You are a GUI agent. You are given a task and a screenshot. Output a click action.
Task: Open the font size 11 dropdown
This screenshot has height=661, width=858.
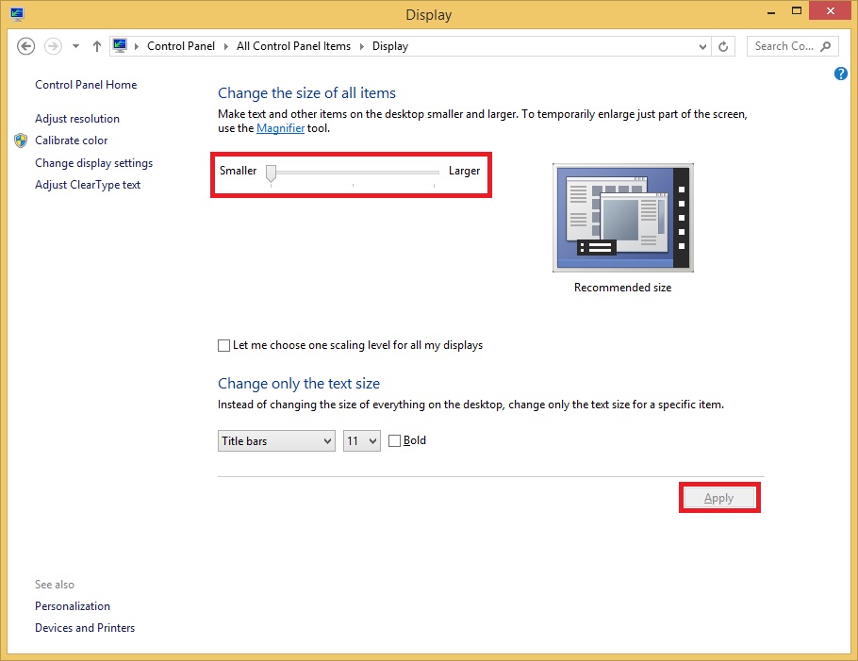362,441
